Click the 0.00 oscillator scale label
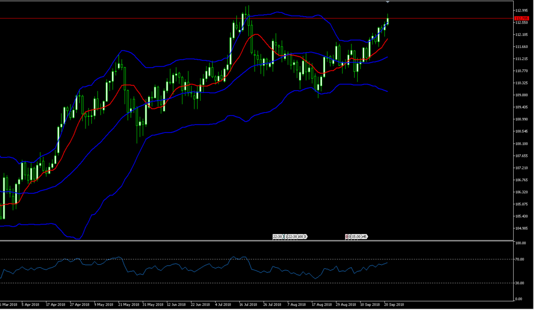This screenshot has height=310, width=534. (x=519, y=299)
